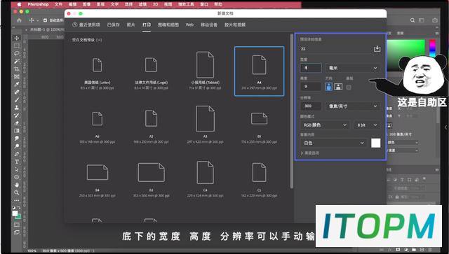The image size is (449, 254).
Task: Select the A4 preset thumbnail
Action: pyautogui.click(x=259, y=71)
